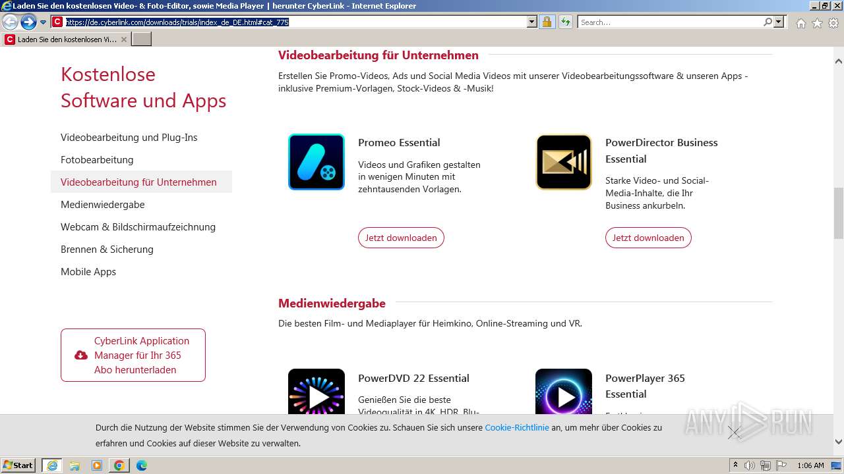Select Mobile Apps in sidebar
Image resolution: width=844 pixels, height=474 pixels.
tap(88, 272)
